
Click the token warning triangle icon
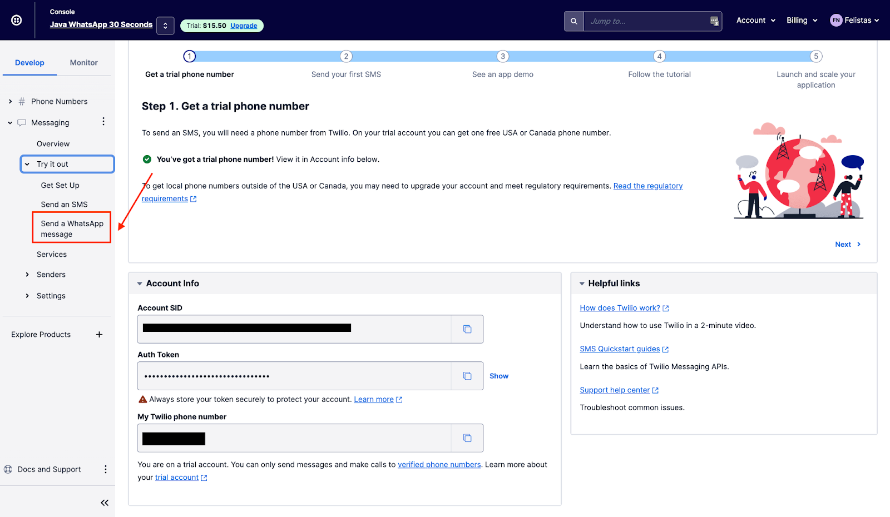(x=142, y=400)
